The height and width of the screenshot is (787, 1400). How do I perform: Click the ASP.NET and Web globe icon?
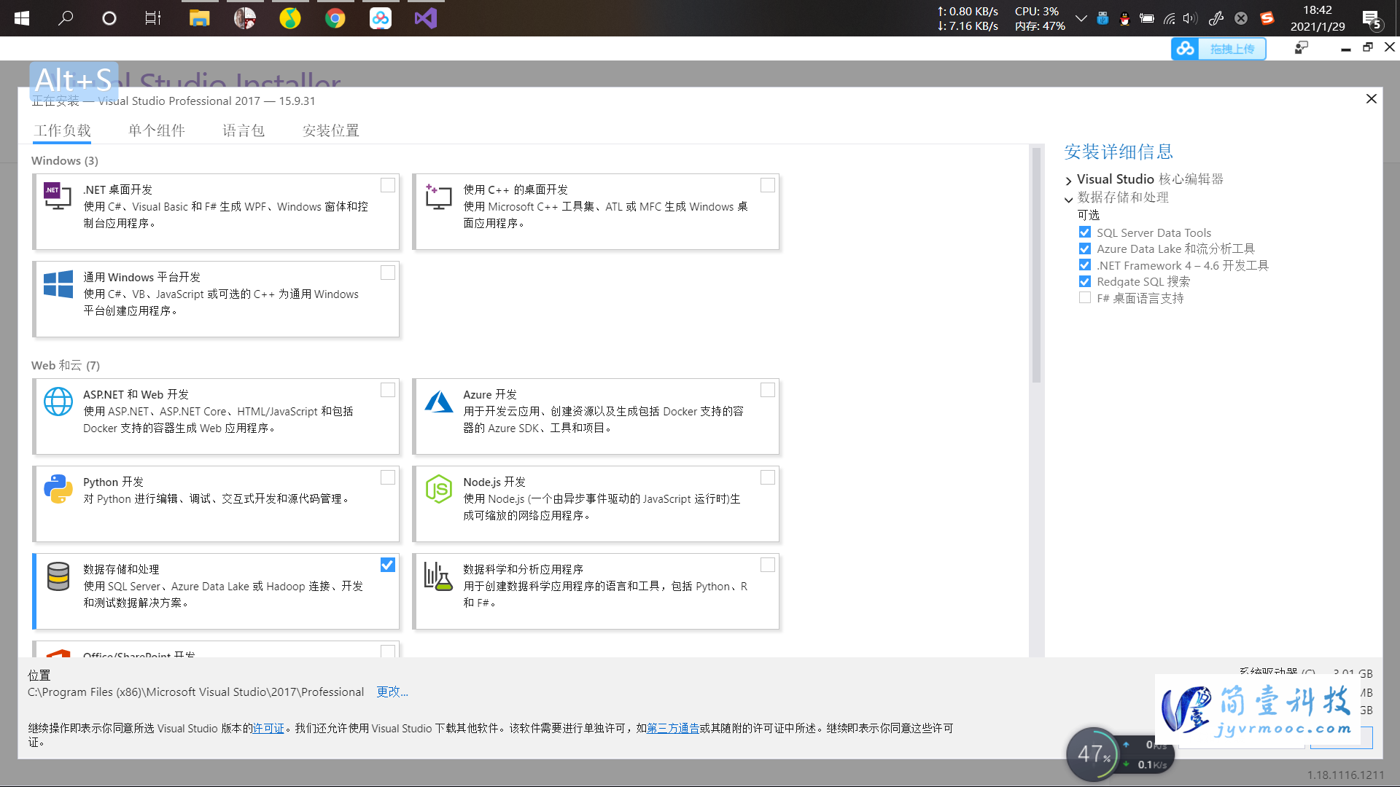tap(58, 402)
